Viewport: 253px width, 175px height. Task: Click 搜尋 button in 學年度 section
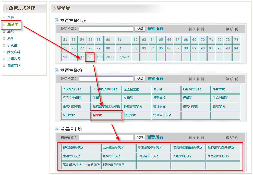coord(140,29)
